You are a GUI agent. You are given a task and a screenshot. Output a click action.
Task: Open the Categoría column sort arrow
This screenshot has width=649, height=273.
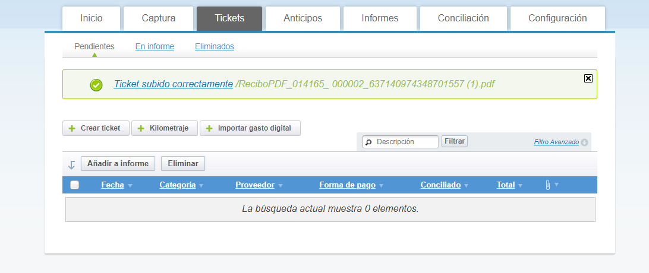(x=201, y=186)
